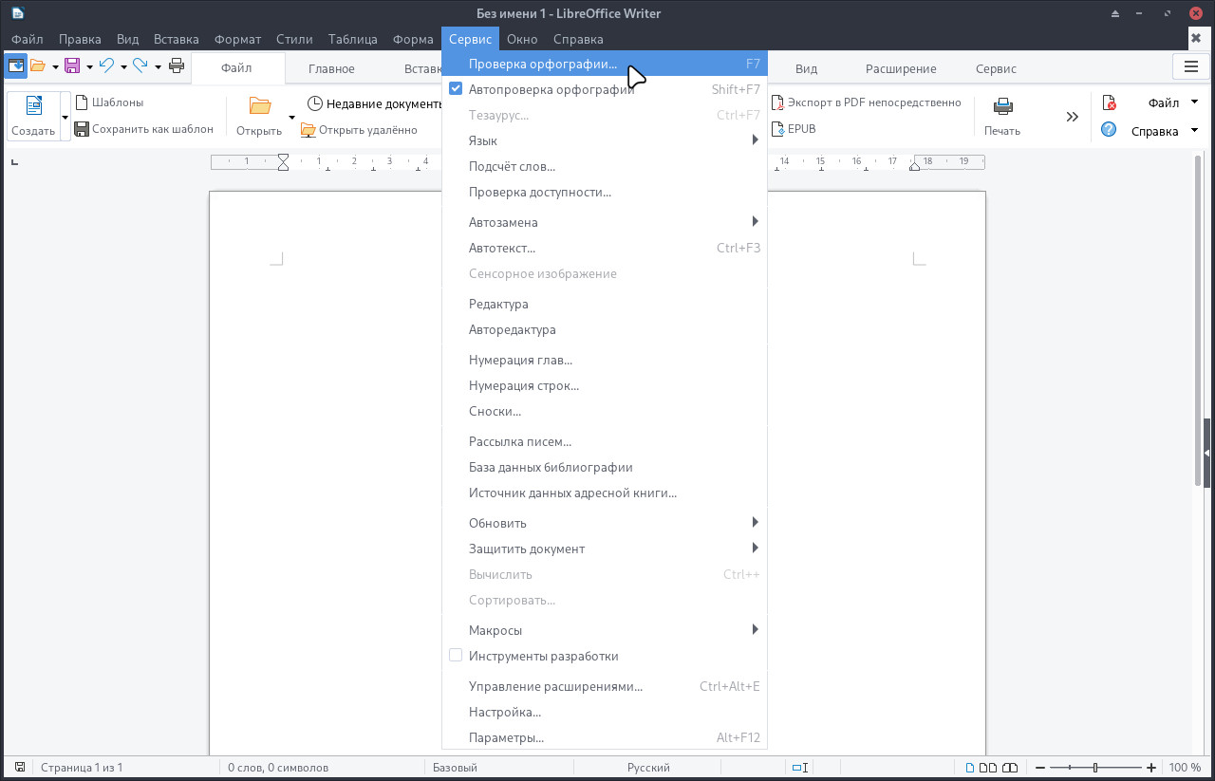Select single-page view icon
The height and width of the screenshot is (781, 1215).
[x=970, y=768]
